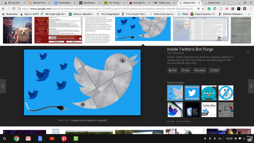The width and height of the screenshot is (254, 143).
Task: Open Pinterest from the shelf
Action: pyautogui.click(x=64, y=139)
